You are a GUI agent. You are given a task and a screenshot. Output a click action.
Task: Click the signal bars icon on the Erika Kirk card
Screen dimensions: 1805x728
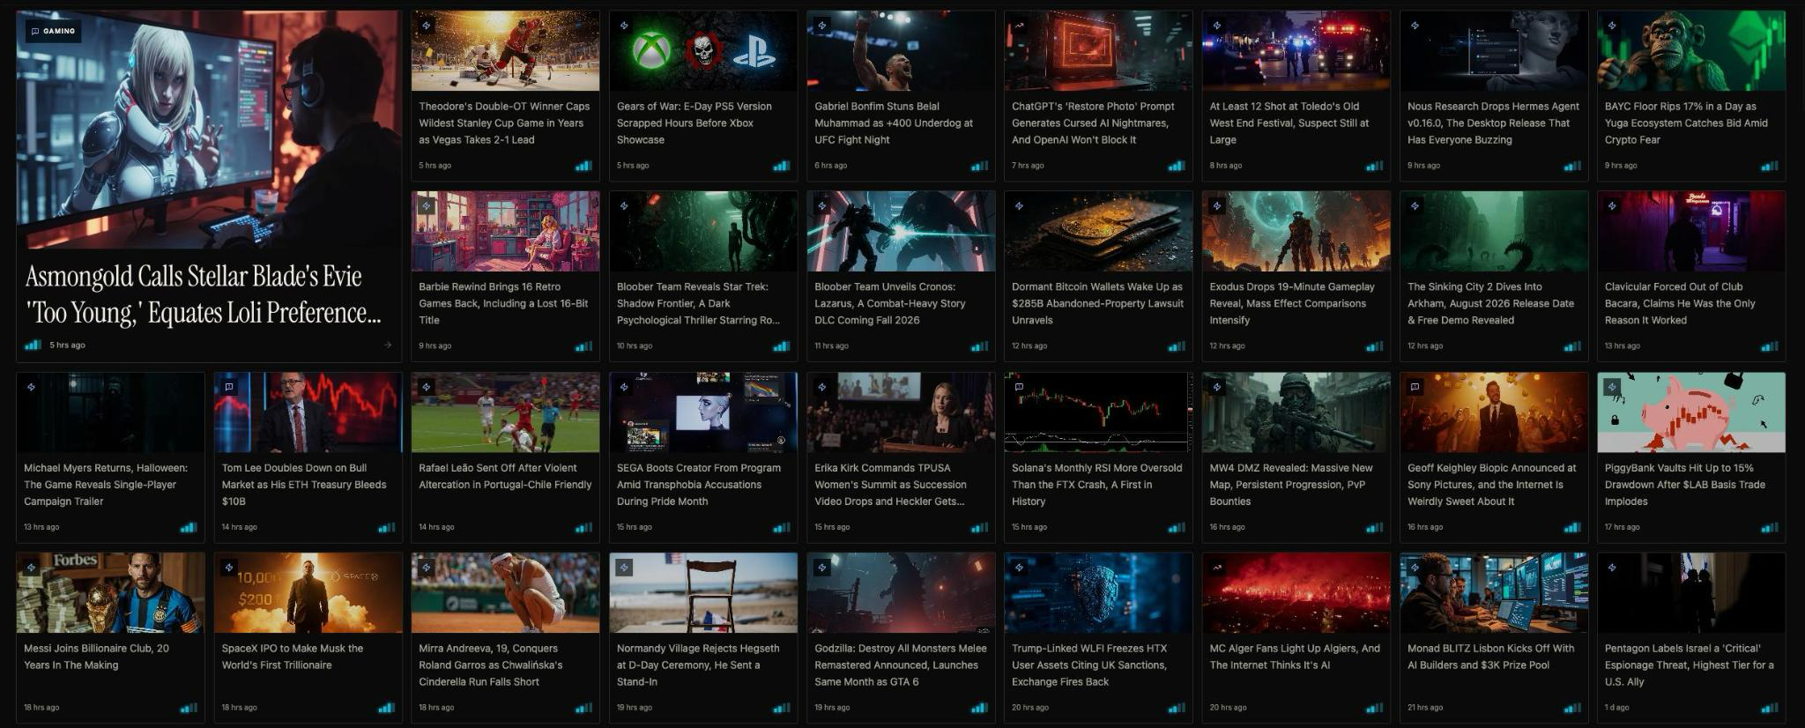(x=979, y=528)
